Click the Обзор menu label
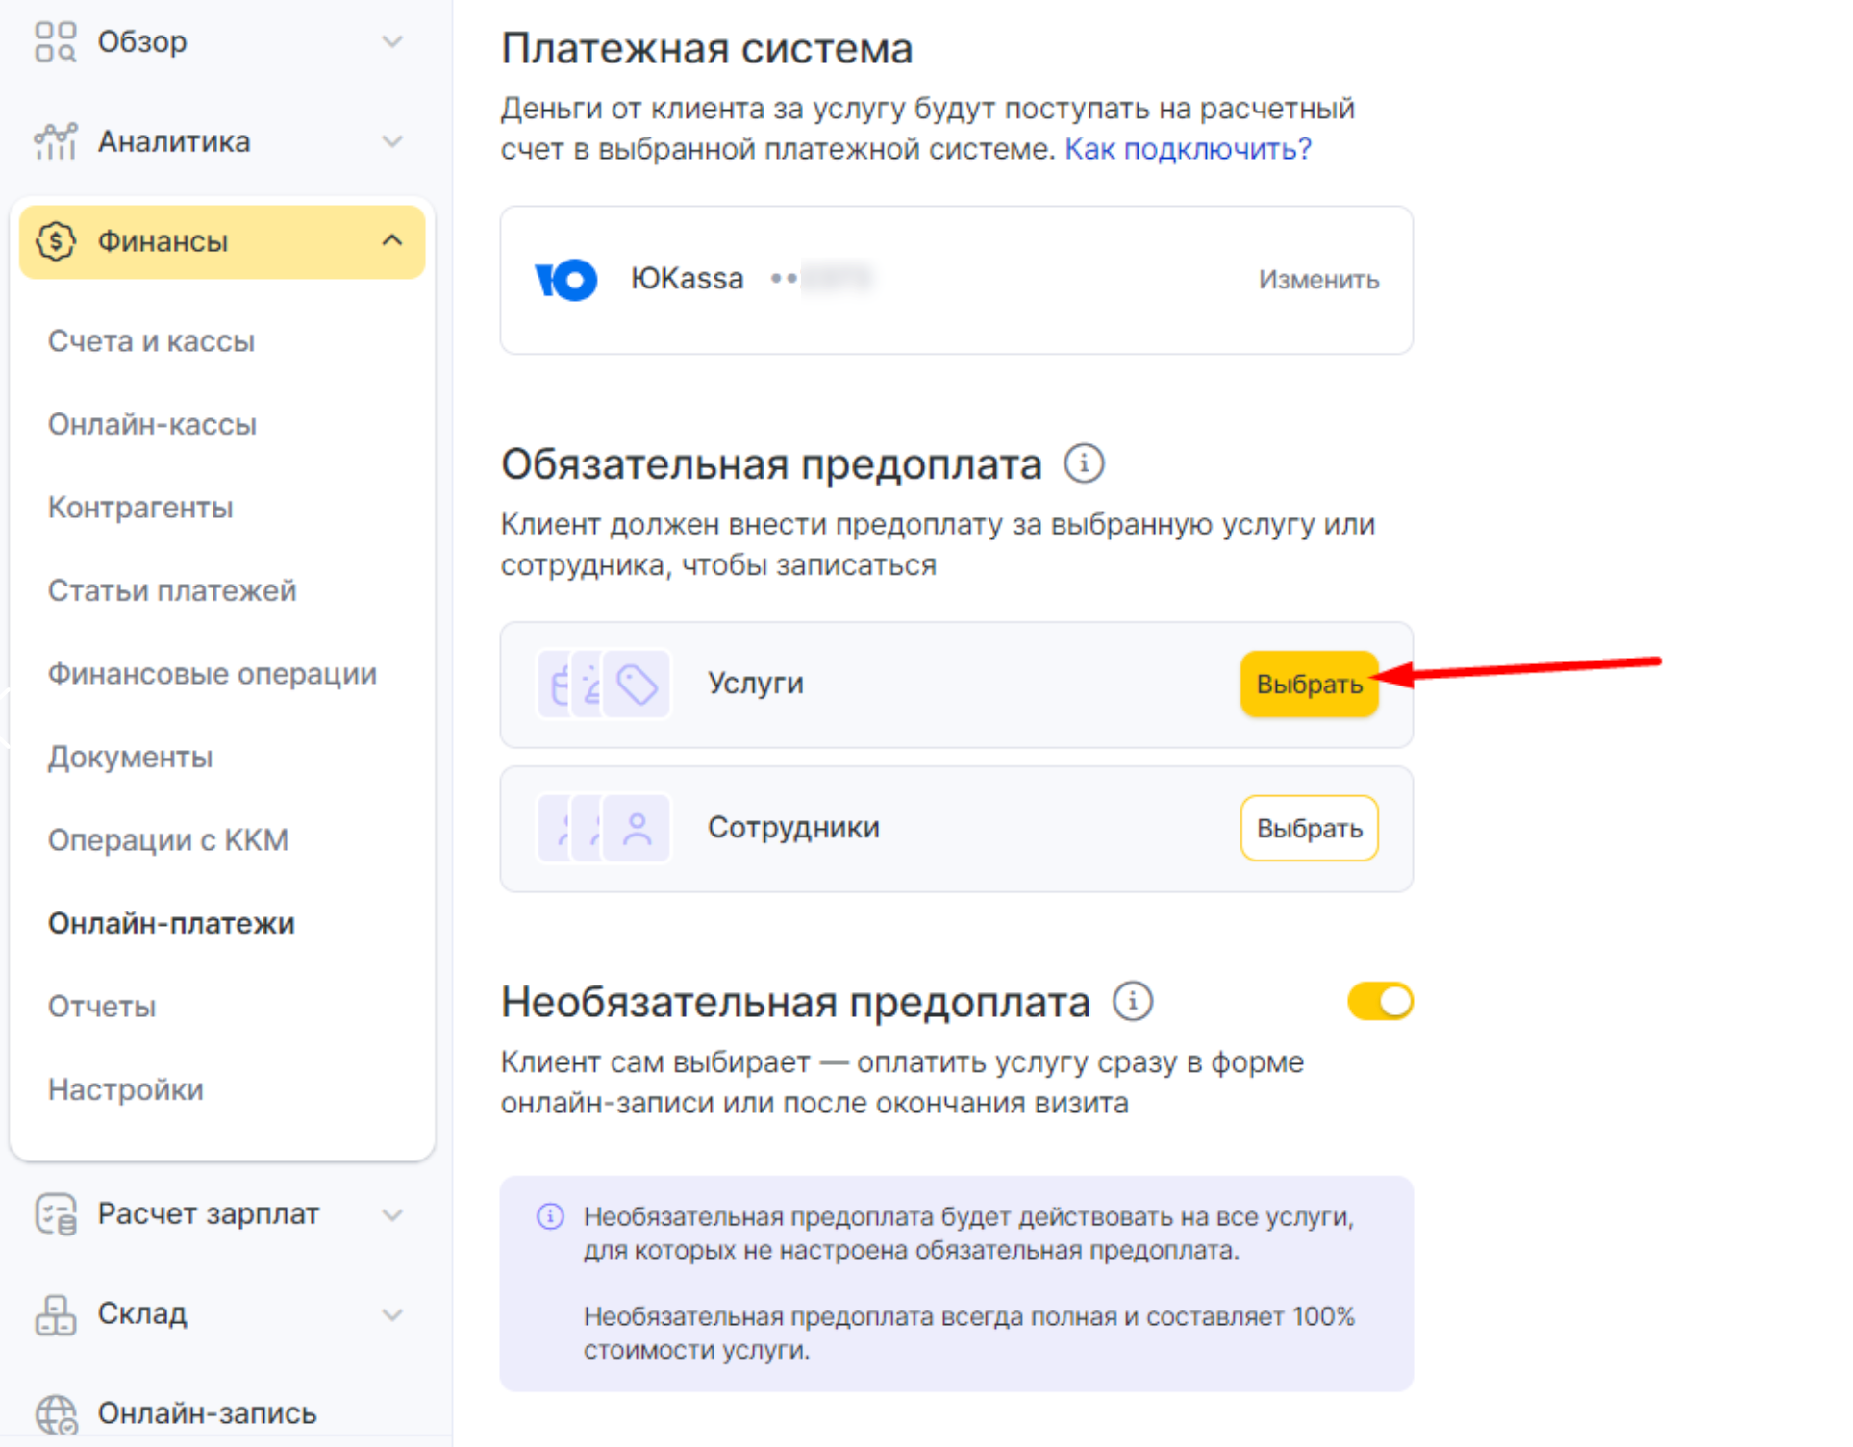 pos(142,42)
